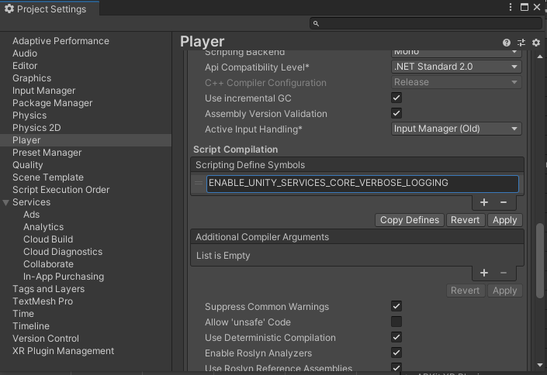Grab the define symbol row drag handle
This screenshot has width=547, height=375.
[x=199, y=184]
